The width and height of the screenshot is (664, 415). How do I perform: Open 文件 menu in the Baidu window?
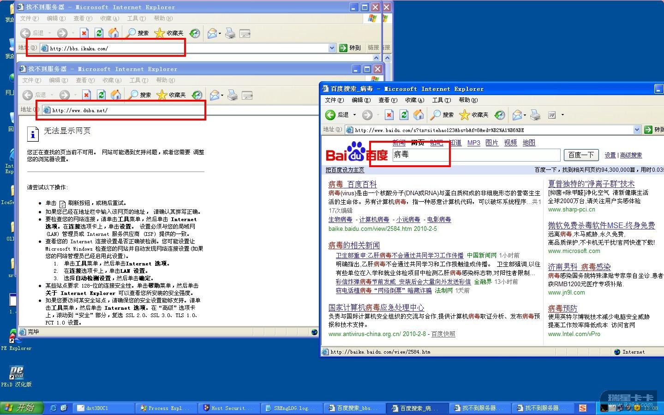(x=335, y=100)
